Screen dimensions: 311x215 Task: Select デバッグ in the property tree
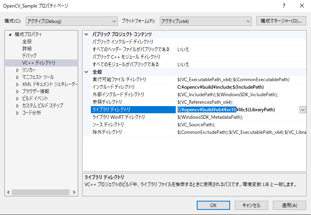29,55
